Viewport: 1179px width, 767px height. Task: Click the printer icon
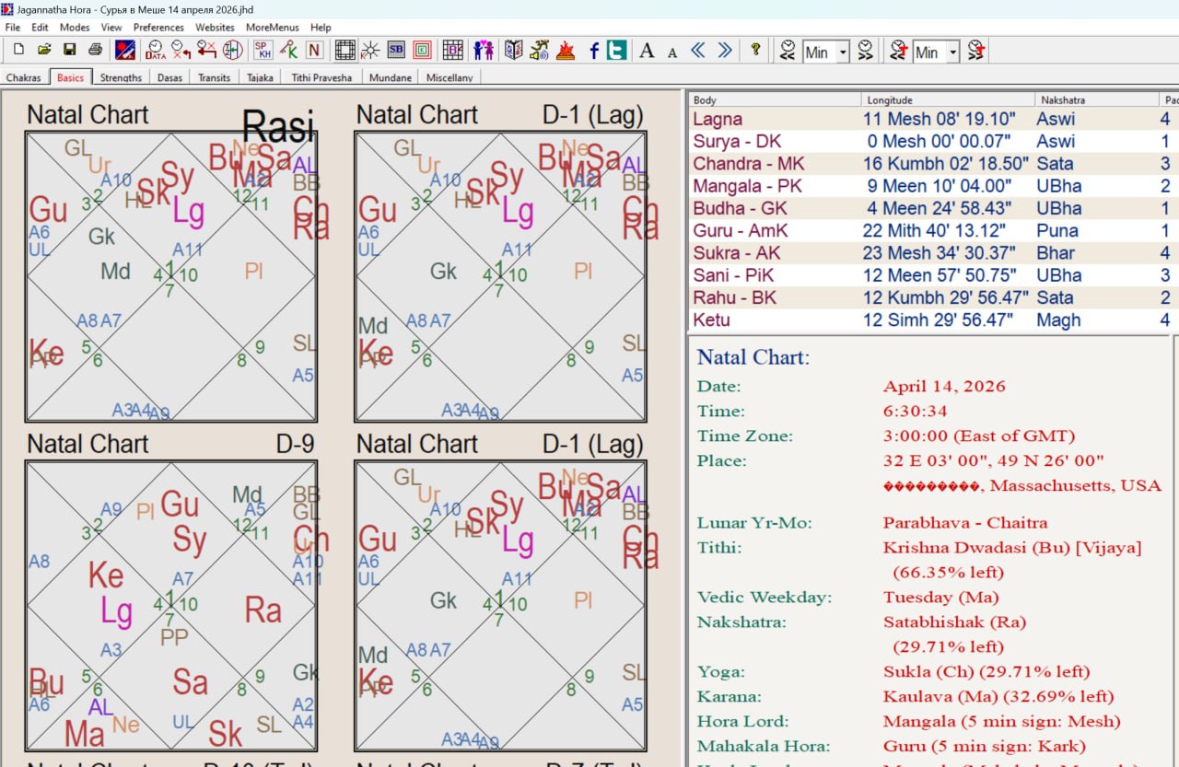click(95, 51)
